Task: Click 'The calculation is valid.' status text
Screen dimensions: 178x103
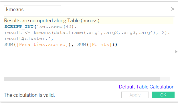Action: (29, 95)
